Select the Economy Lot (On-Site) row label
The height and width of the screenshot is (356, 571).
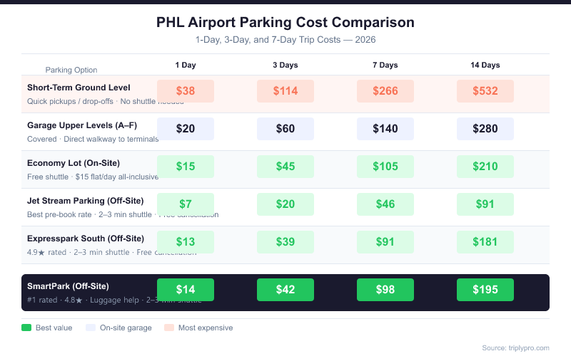click(x=74, y=163)
